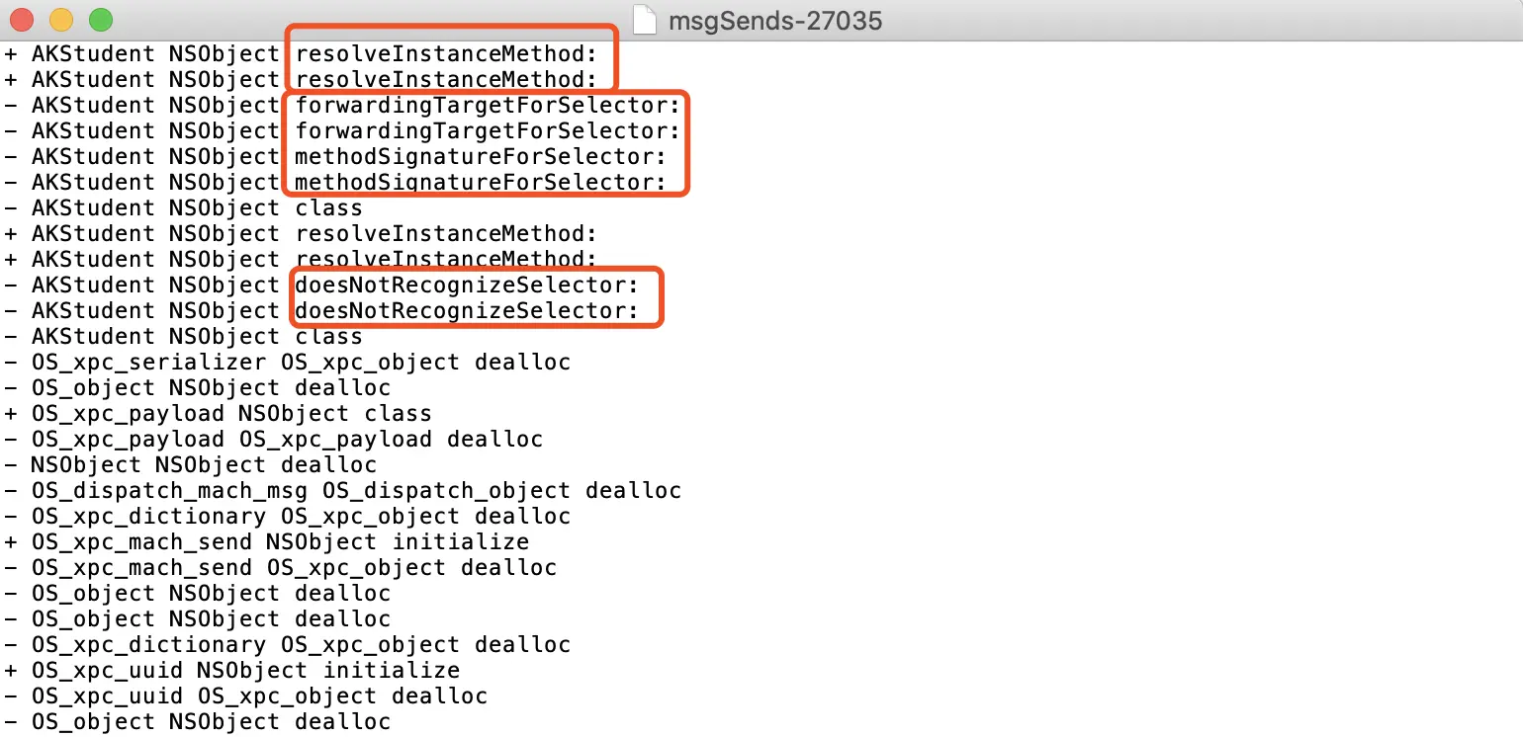Click the OS_xpc_uuid NSObject initialize line

232,670
